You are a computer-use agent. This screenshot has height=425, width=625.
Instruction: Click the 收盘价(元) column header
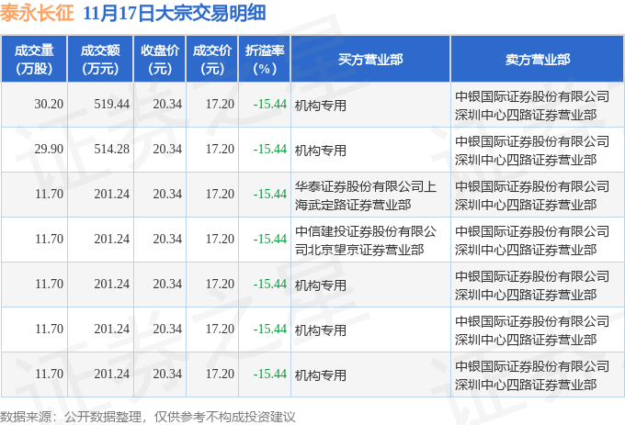pos(160,59)
